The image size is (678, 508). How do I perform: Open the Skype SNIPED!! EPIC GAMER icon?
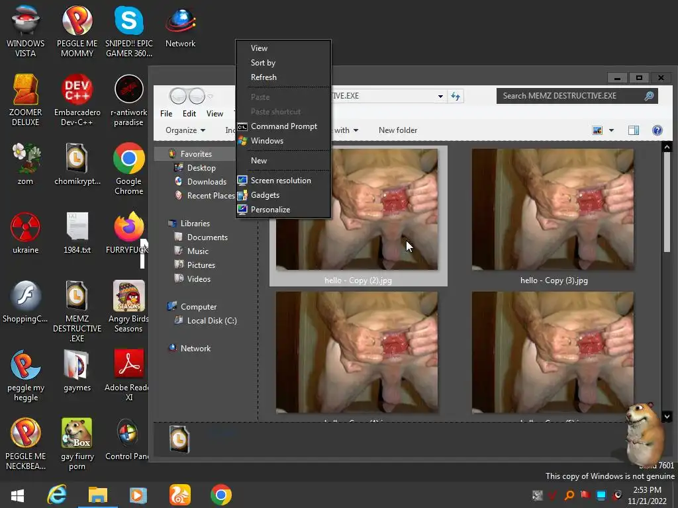click(129, 31)
